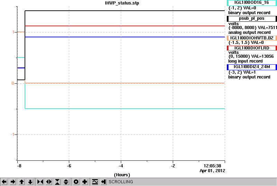
Task: Shift the plot down with the down arrow
Action: pyautogui.click(x=30, y=182)
